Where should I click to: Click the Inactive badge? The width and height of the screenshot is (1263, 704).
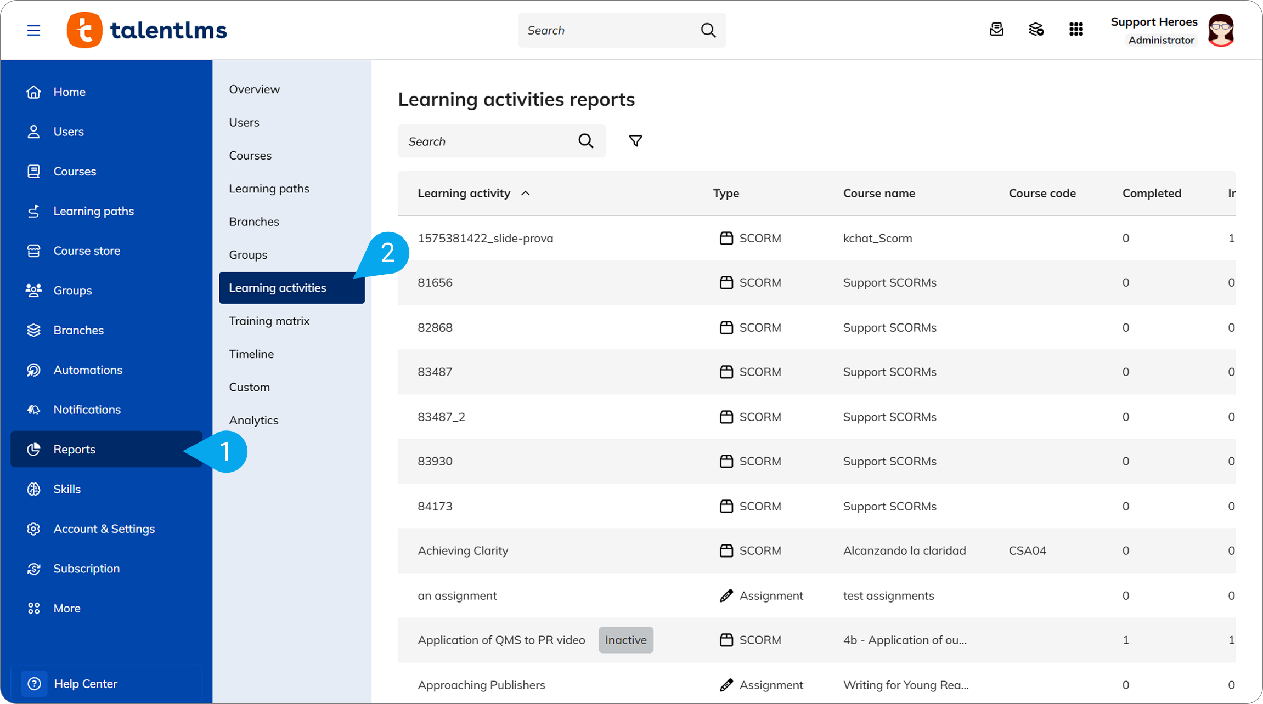coord(626,640)
